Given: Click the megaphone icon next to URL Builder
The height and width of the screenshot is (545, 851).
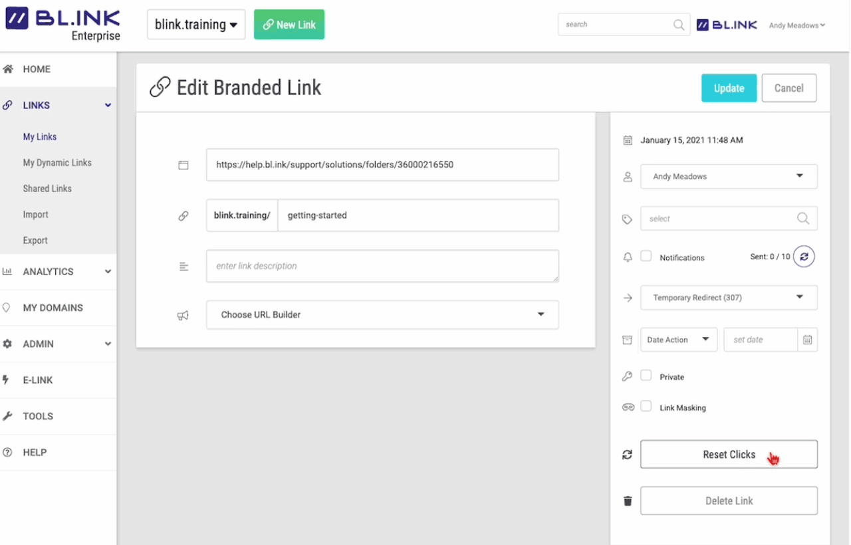Looking at the screenshot, I should click(x=183, y=315).
